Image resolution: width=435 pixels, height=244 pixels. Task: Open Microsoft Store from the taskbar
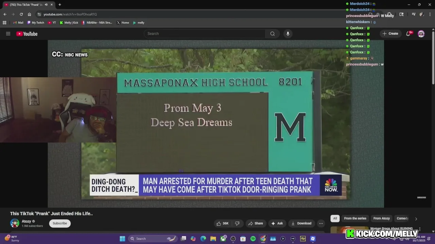(x=243, y=239)
